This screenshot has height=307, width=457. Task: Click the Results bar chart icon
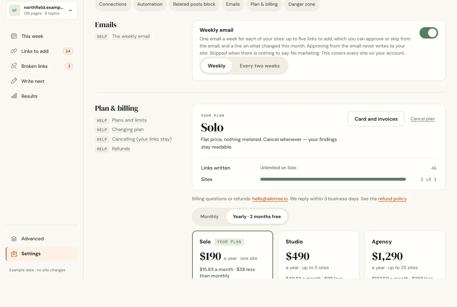pos(14,96)
